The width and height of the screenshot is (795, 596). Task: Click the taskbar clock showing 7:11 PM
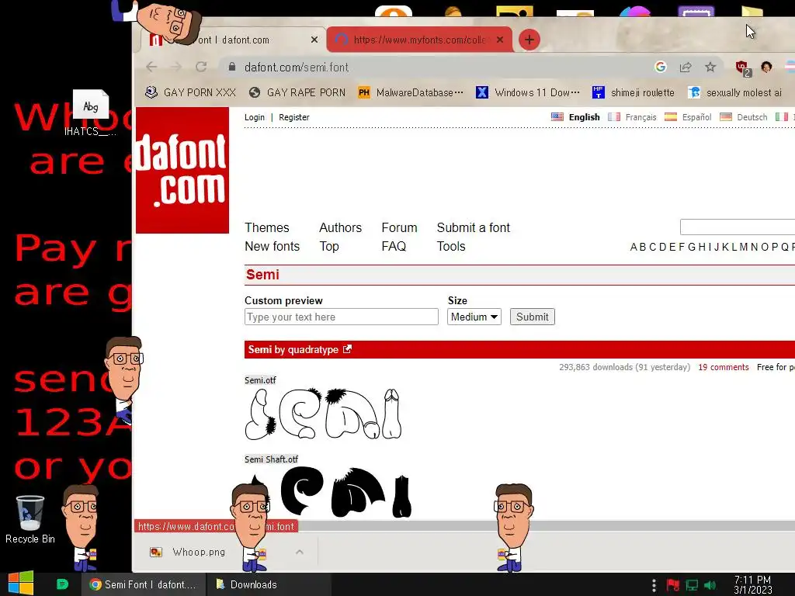click(752, 584)
